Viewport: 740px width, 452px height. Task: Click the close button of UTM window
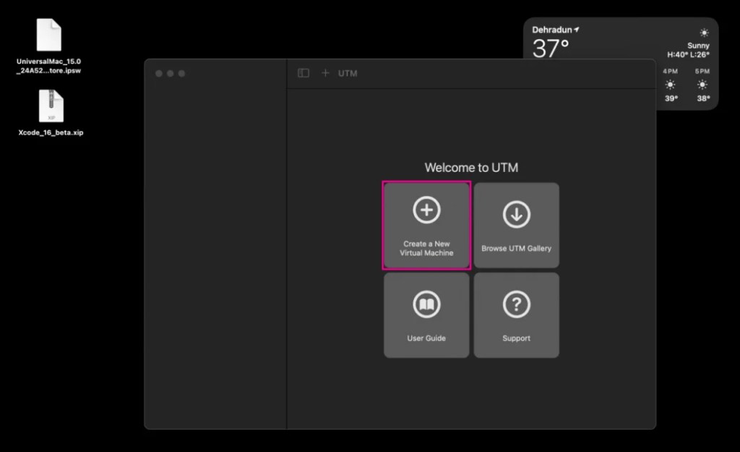[x=159, y=73]
